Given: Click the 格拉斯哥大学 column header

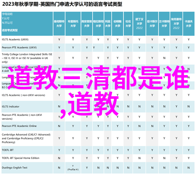Looking at the screenshot, I should [98, 24].
